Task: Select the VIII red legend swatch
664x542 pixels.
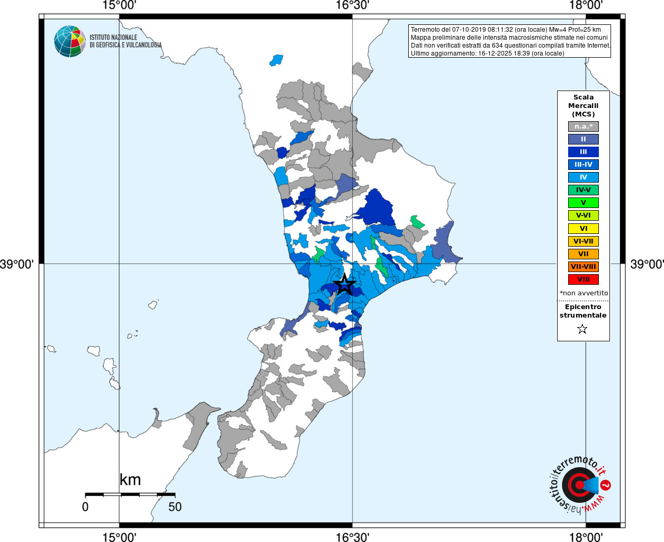Action: coord(584,279)
